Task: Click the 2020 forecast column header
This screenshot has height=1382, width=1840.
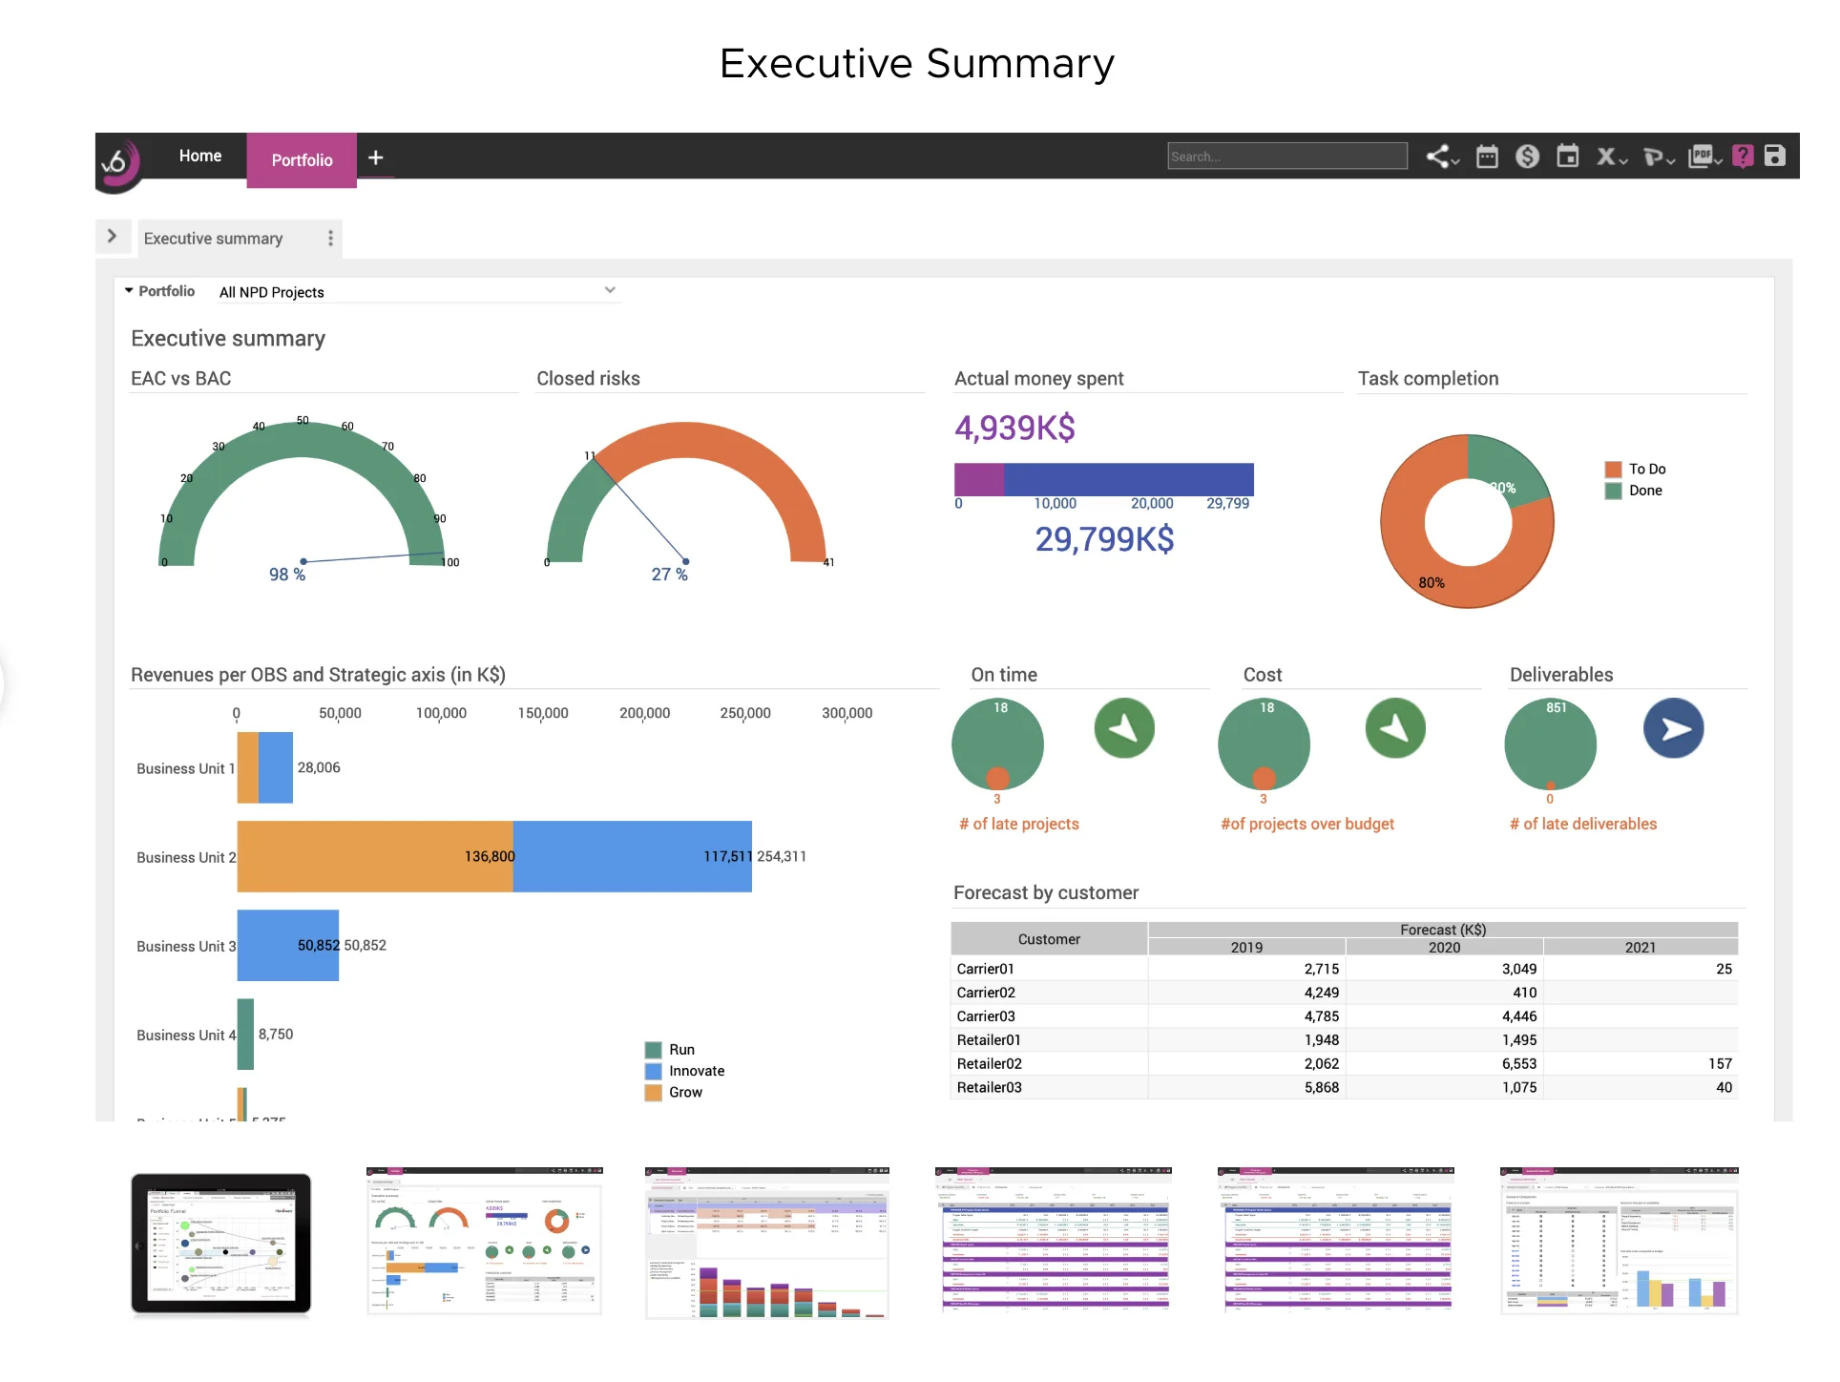Action: click(1444, 947)
